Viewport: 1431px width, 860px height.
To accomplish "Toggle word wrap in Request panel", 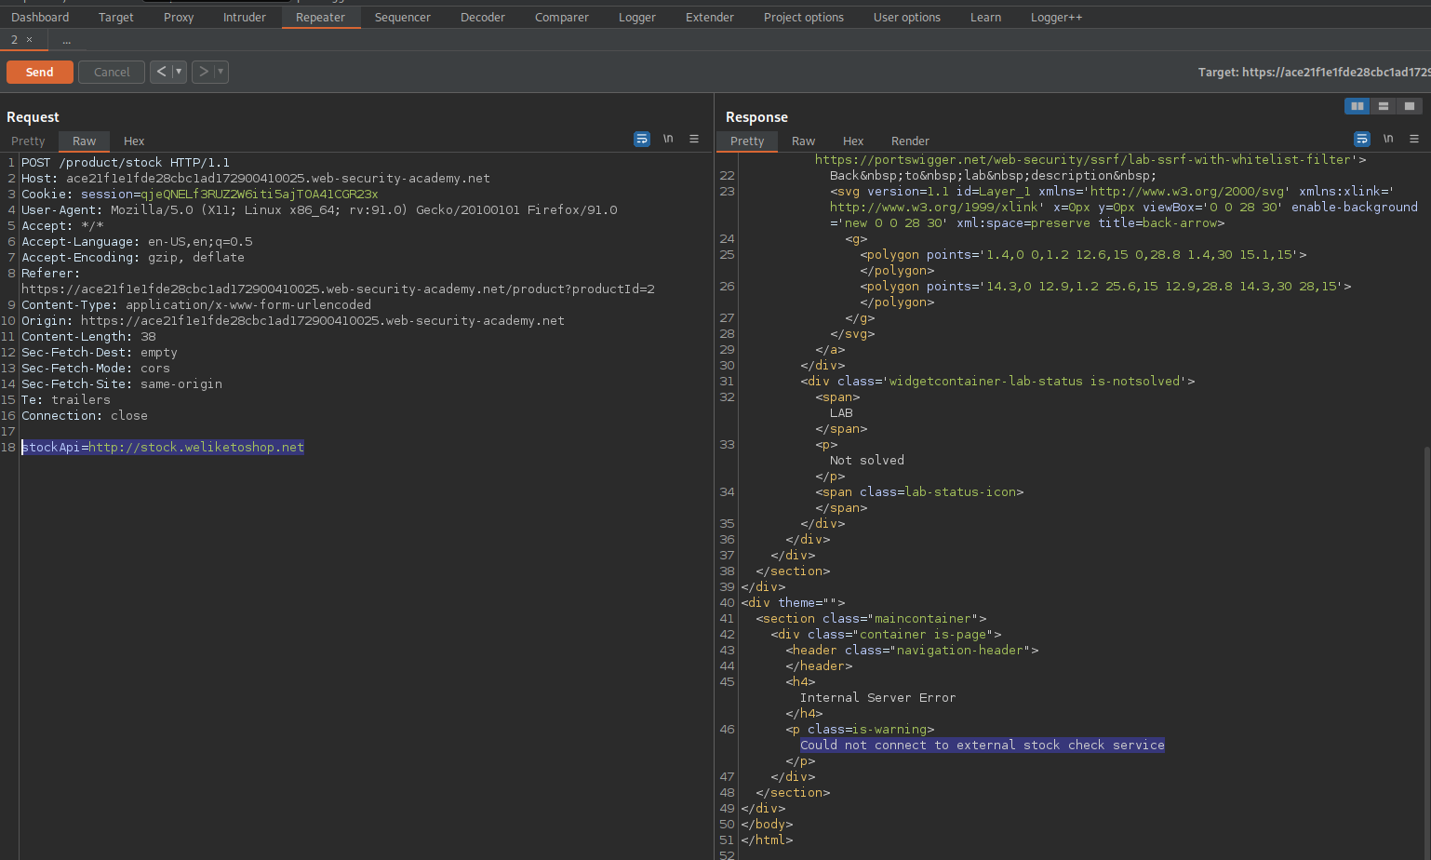I will 642,139.
